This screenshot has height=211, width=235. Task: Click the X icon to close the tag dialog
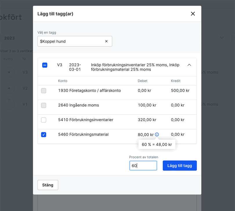click(193, 13)
